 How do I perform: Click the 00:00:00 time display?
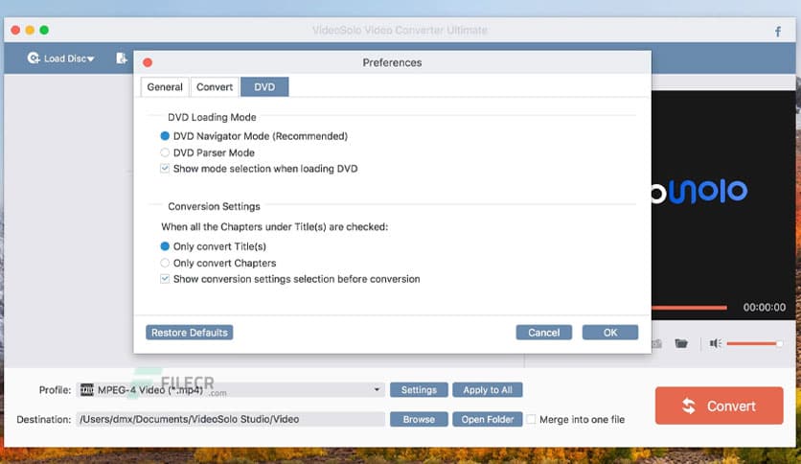765,307
